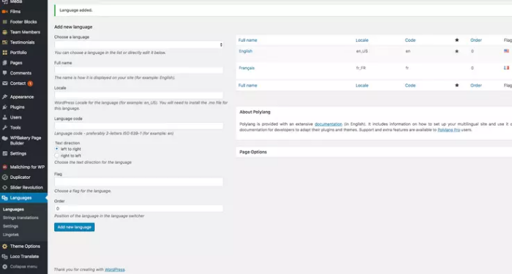Screen dimensions: 512x274
Task: Sort by bottom Code column footer
Action: pyautogui.click(x=410, y=85)
